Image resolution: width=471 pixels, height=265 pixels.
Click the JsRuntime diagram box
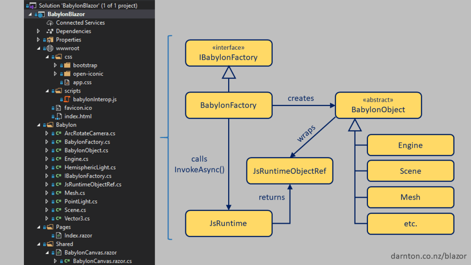pyautogui.click(x=229, y=223)
